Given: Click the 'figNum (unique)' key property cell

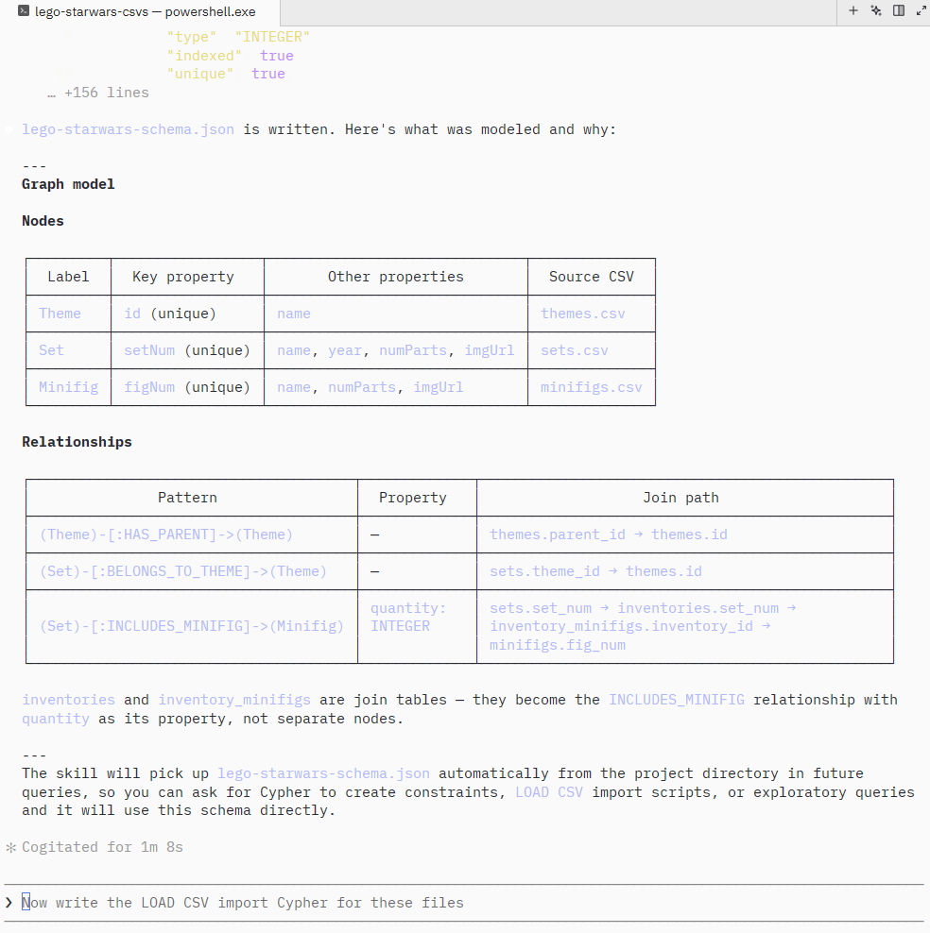Looking at the screenshot, I should point(187,387).
